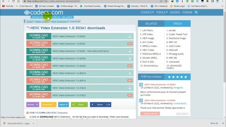Click Show all downloads
The height and width of the screenshot is (127, 226).
coord(214,123)
